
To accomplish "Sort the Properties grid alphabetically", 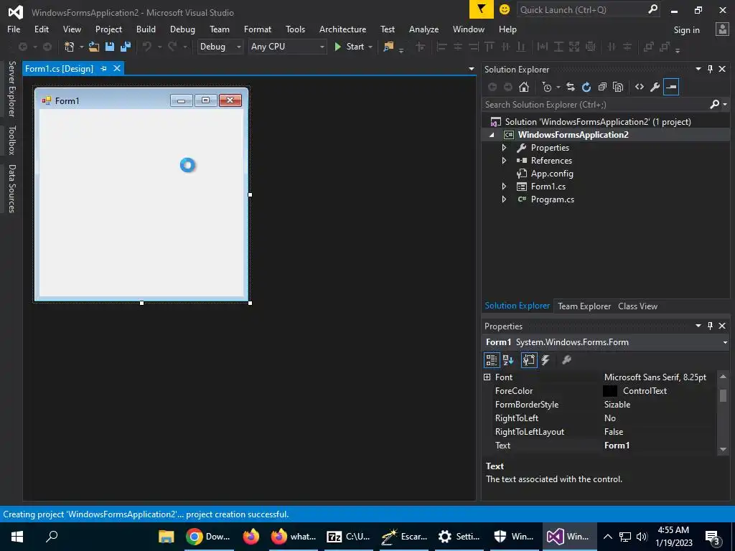I will (x=508, y=360).
